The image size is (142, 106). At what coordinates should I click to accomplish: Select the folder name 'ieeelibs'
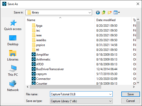point(41,40)
